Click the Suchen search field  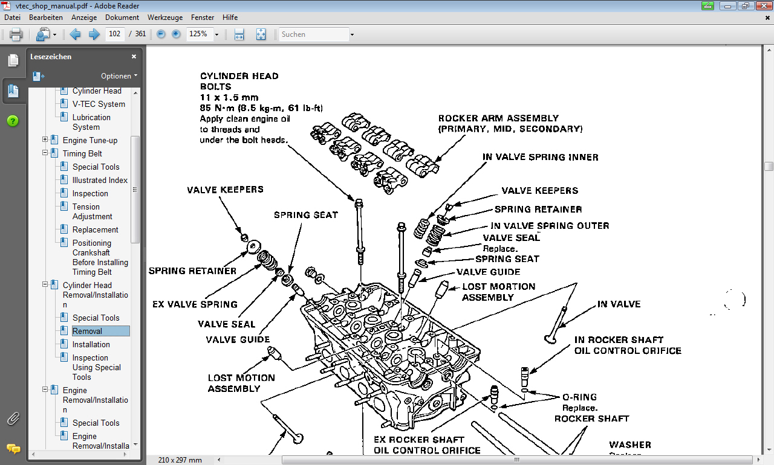coord(314,34)
